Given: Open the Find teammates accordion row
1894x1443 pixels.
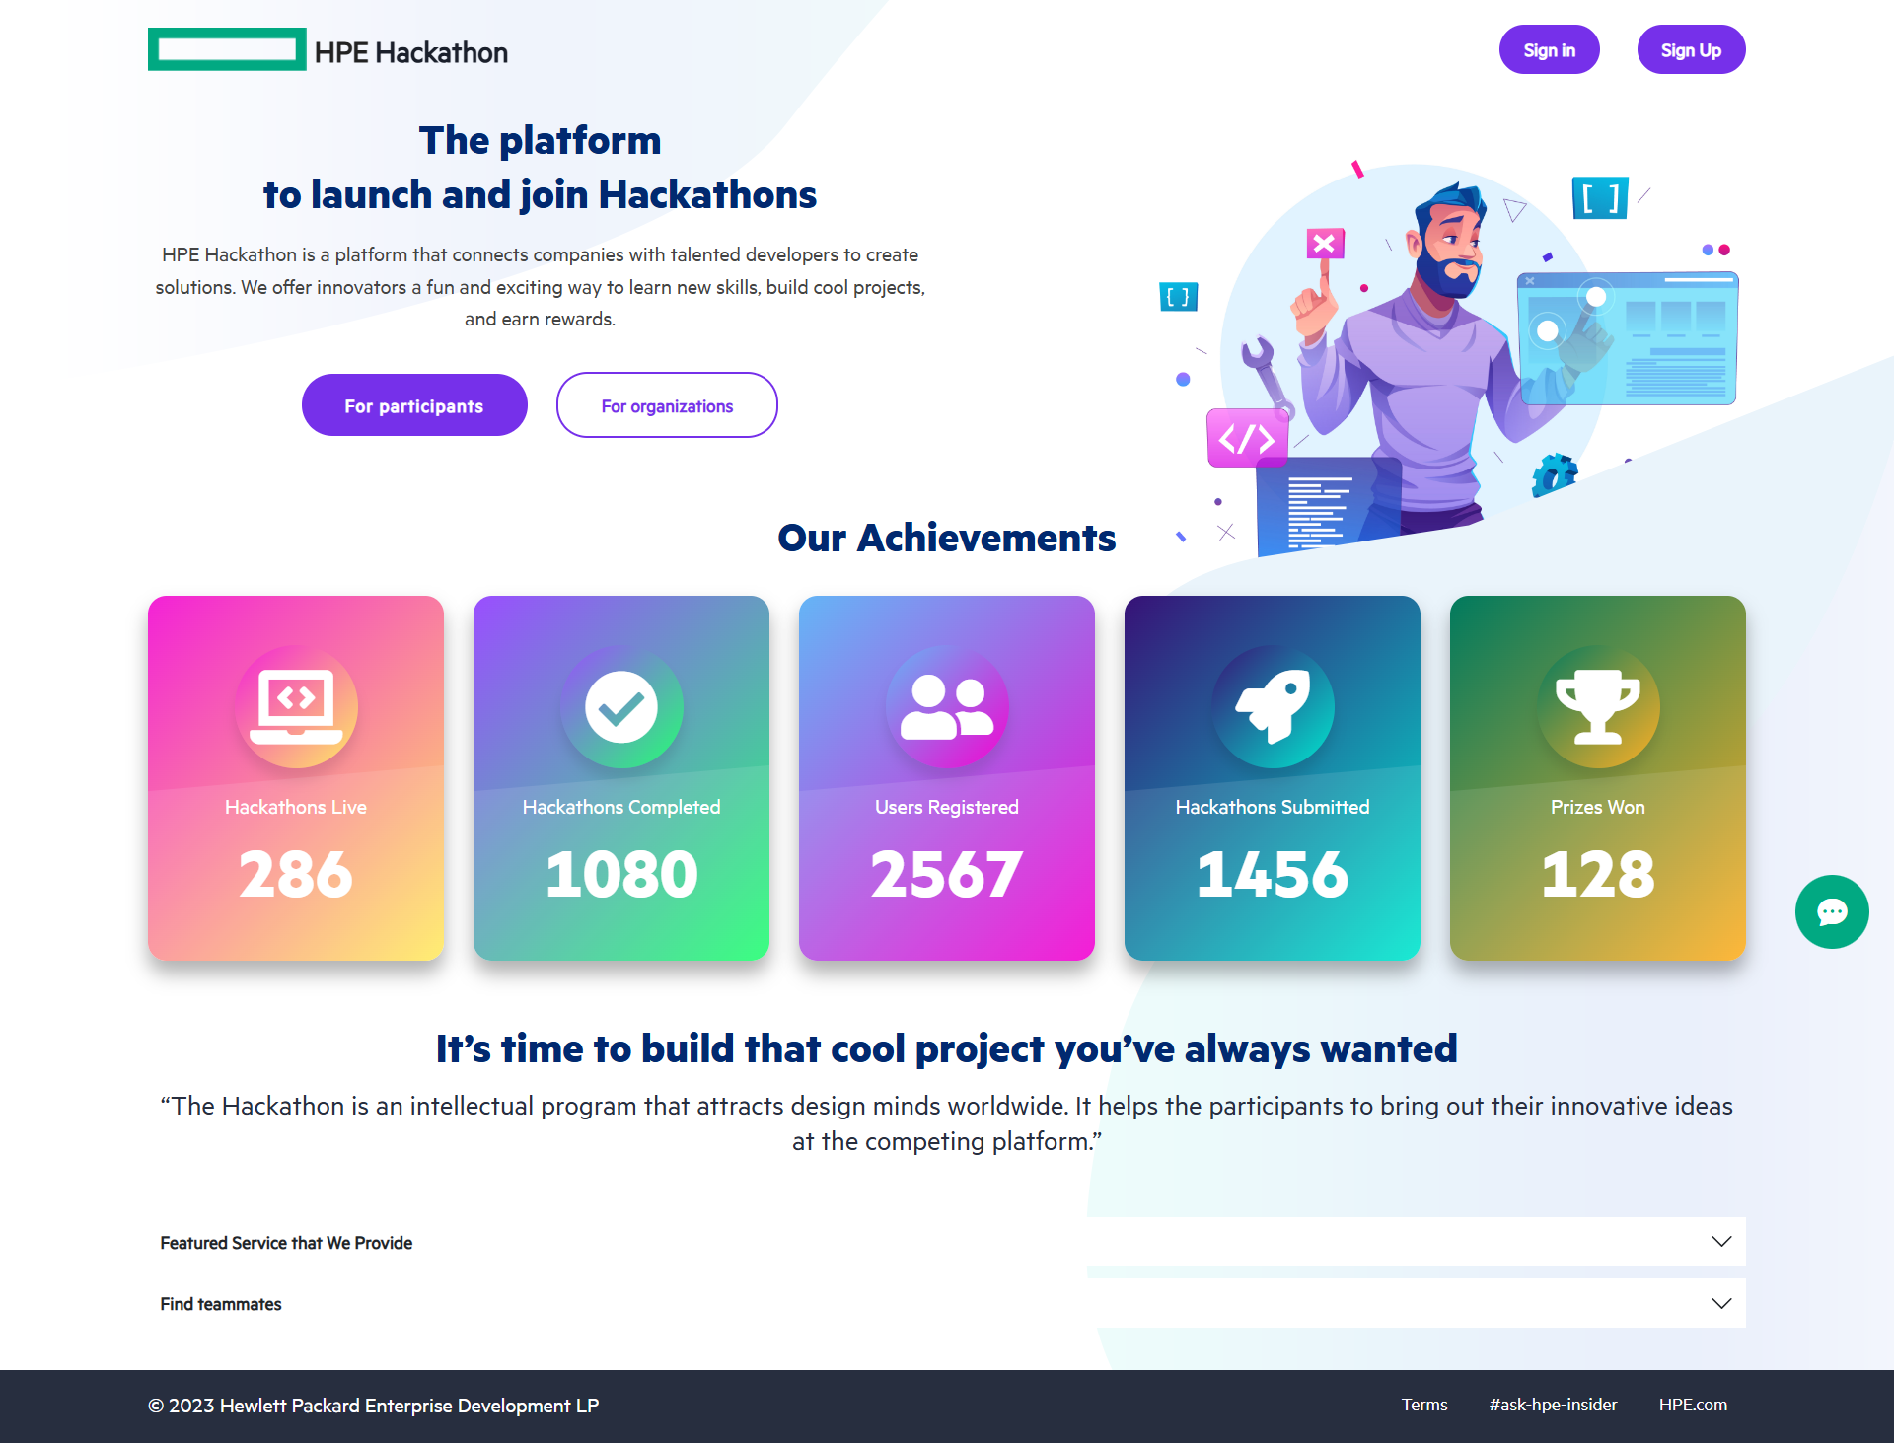Looking at the screenshot, I should pos(947,1303).
